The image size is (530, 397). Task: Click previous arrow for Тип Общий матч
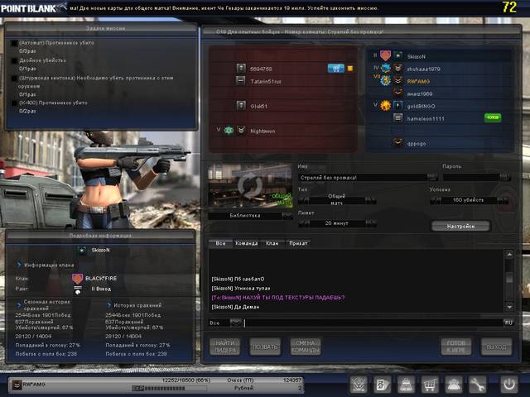303,200
